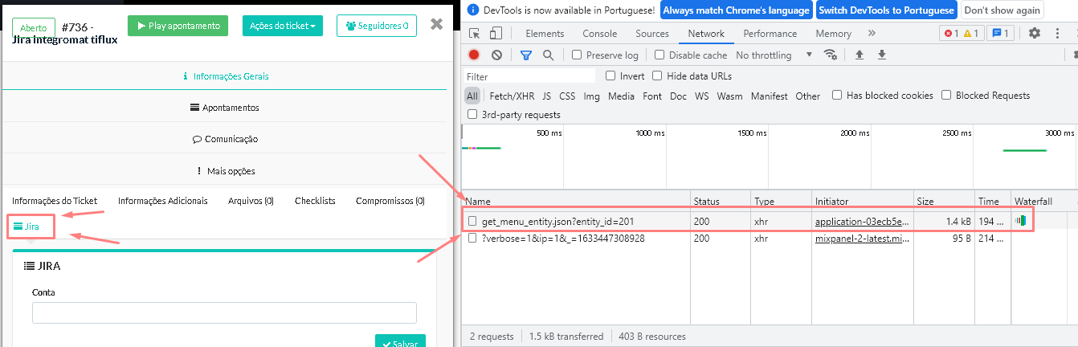1078x347 pixels.
Task: Switch to Memory tab
Action: pos(834,34)
